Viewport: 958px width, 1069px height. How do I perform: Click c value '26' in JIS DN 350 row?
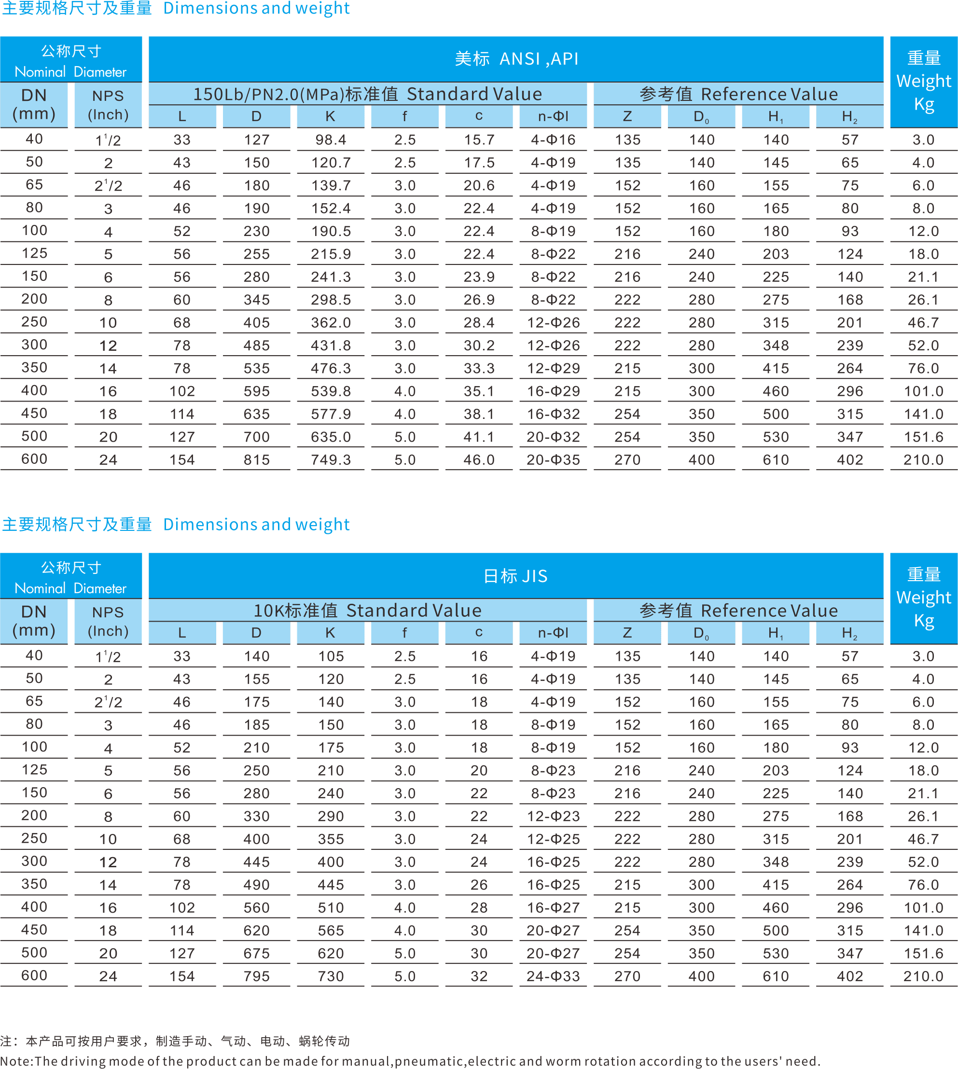[479, 885]
